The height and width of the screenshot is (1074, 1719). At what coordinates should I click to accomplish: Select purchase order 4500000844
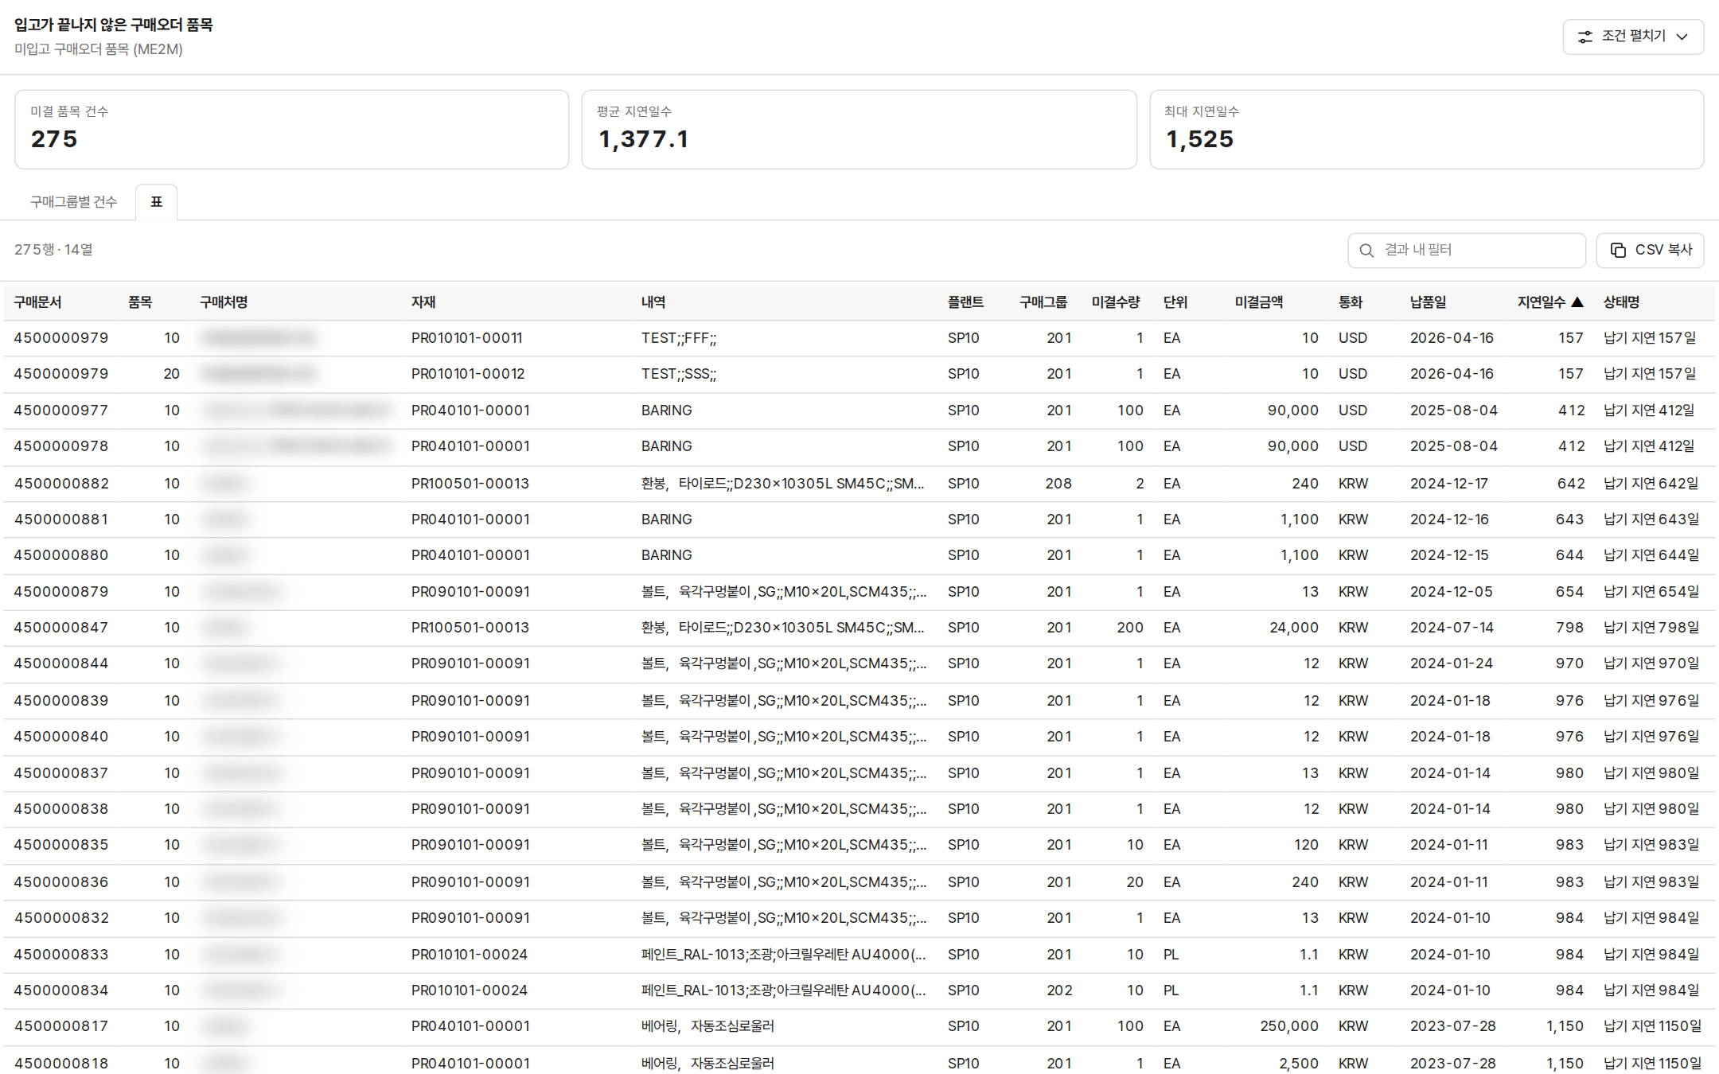pyautogui.click(x=61, y=663)
